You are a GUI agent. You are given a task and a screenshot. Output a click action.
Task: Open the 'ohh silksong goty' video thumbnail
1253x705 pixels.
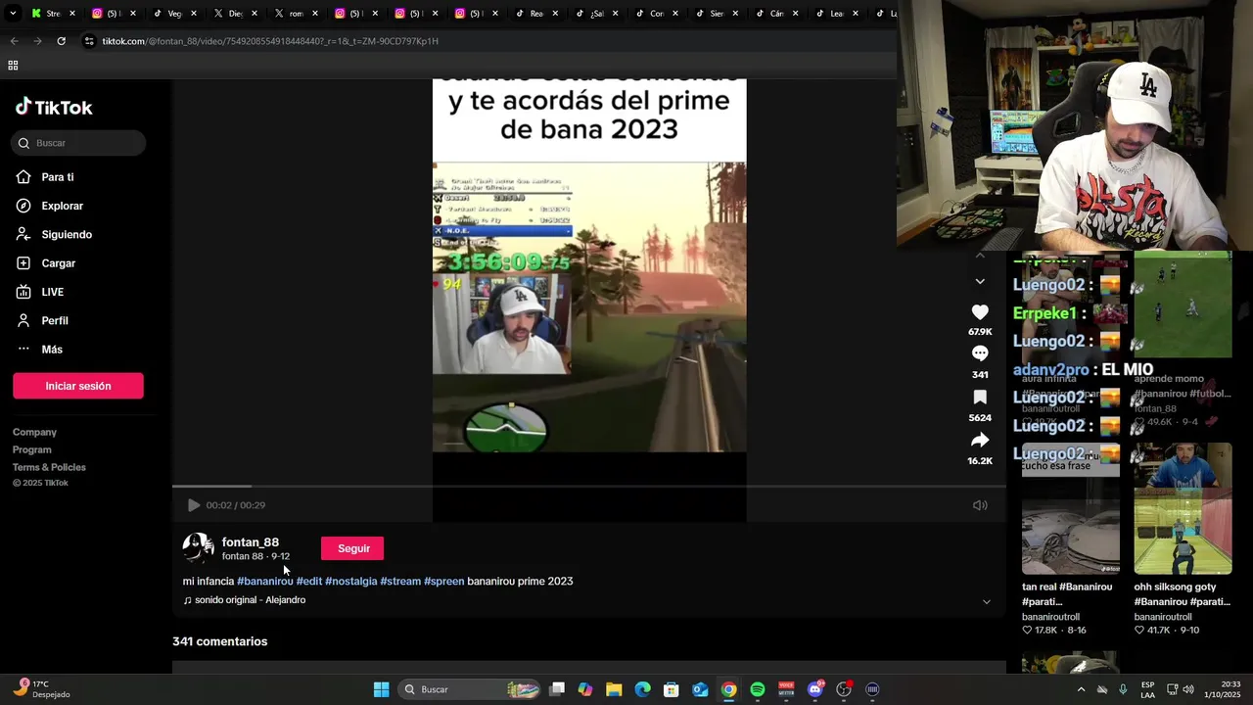tap(1183, 509)
